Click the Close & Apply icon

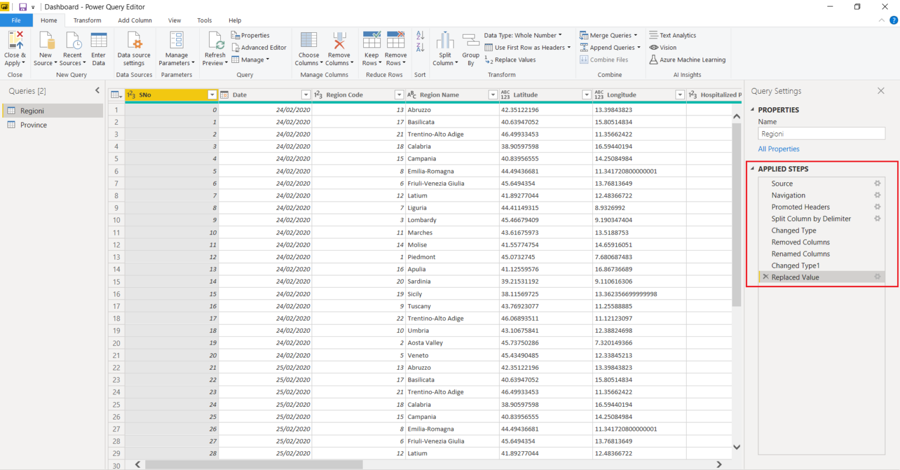(x=15, y=40)
